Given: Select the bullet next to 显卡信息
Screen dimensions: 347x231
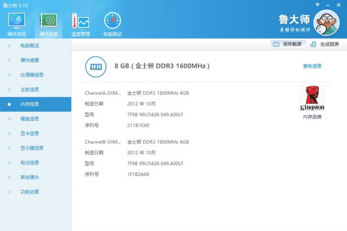Looking at the screenshot, I should [9, 133].
